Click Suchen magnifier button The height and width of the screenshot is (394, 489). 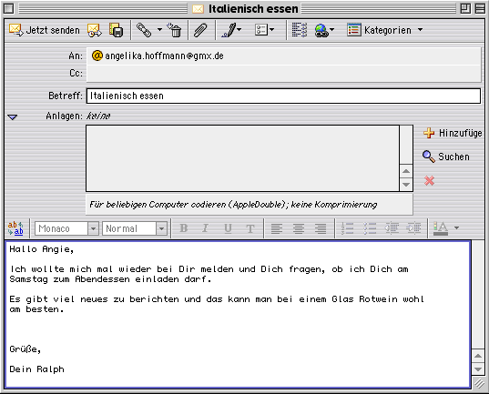(x=446, y=157)
